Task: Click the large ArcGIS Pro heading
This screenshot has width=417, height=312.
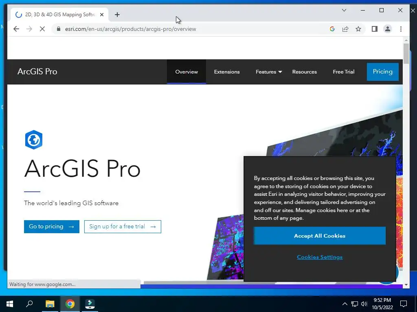Action: click(82, 169)
